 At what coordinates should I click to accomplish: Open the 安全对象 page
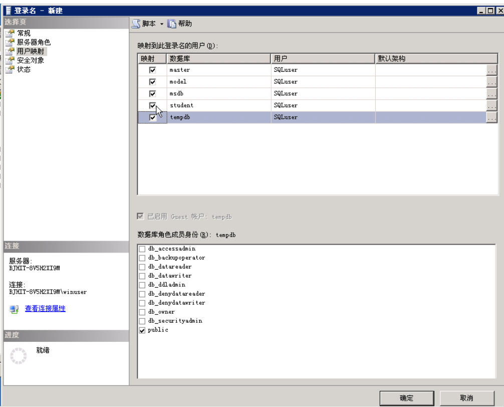[x=30, y=60]
